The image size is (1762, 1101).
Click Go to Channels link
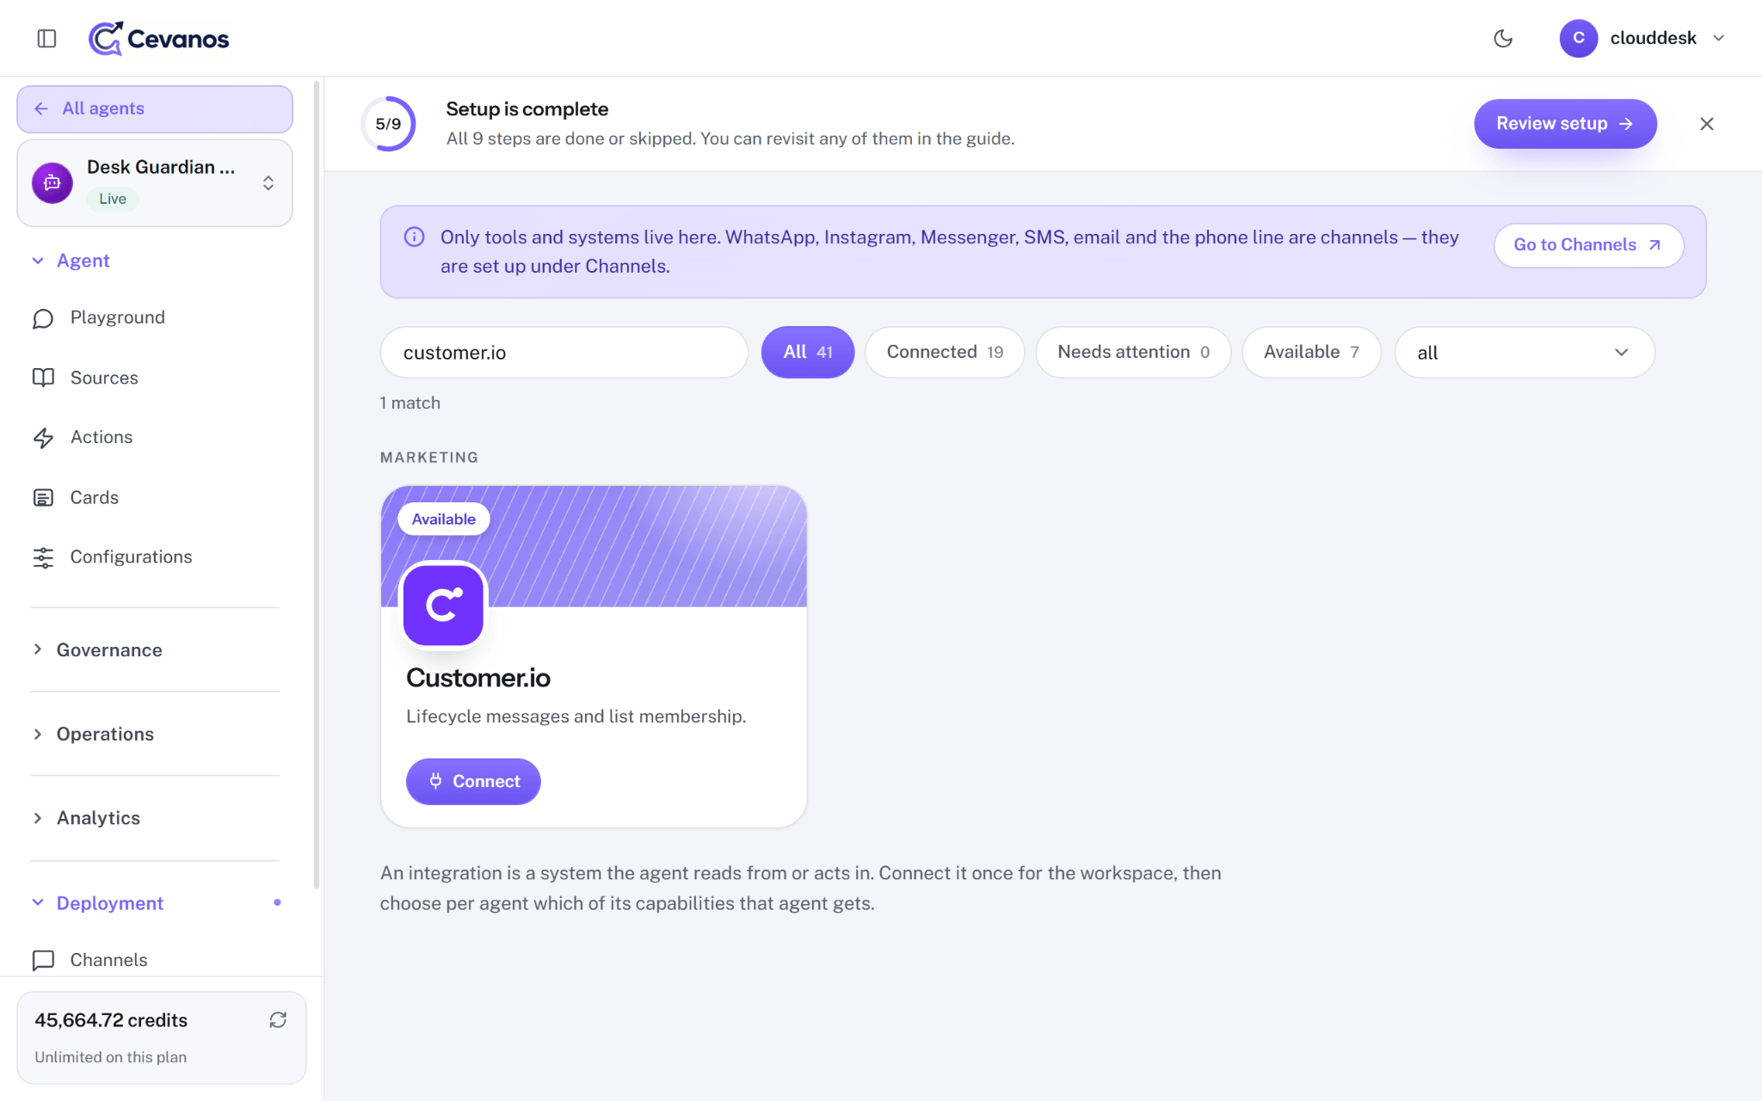1588,245
